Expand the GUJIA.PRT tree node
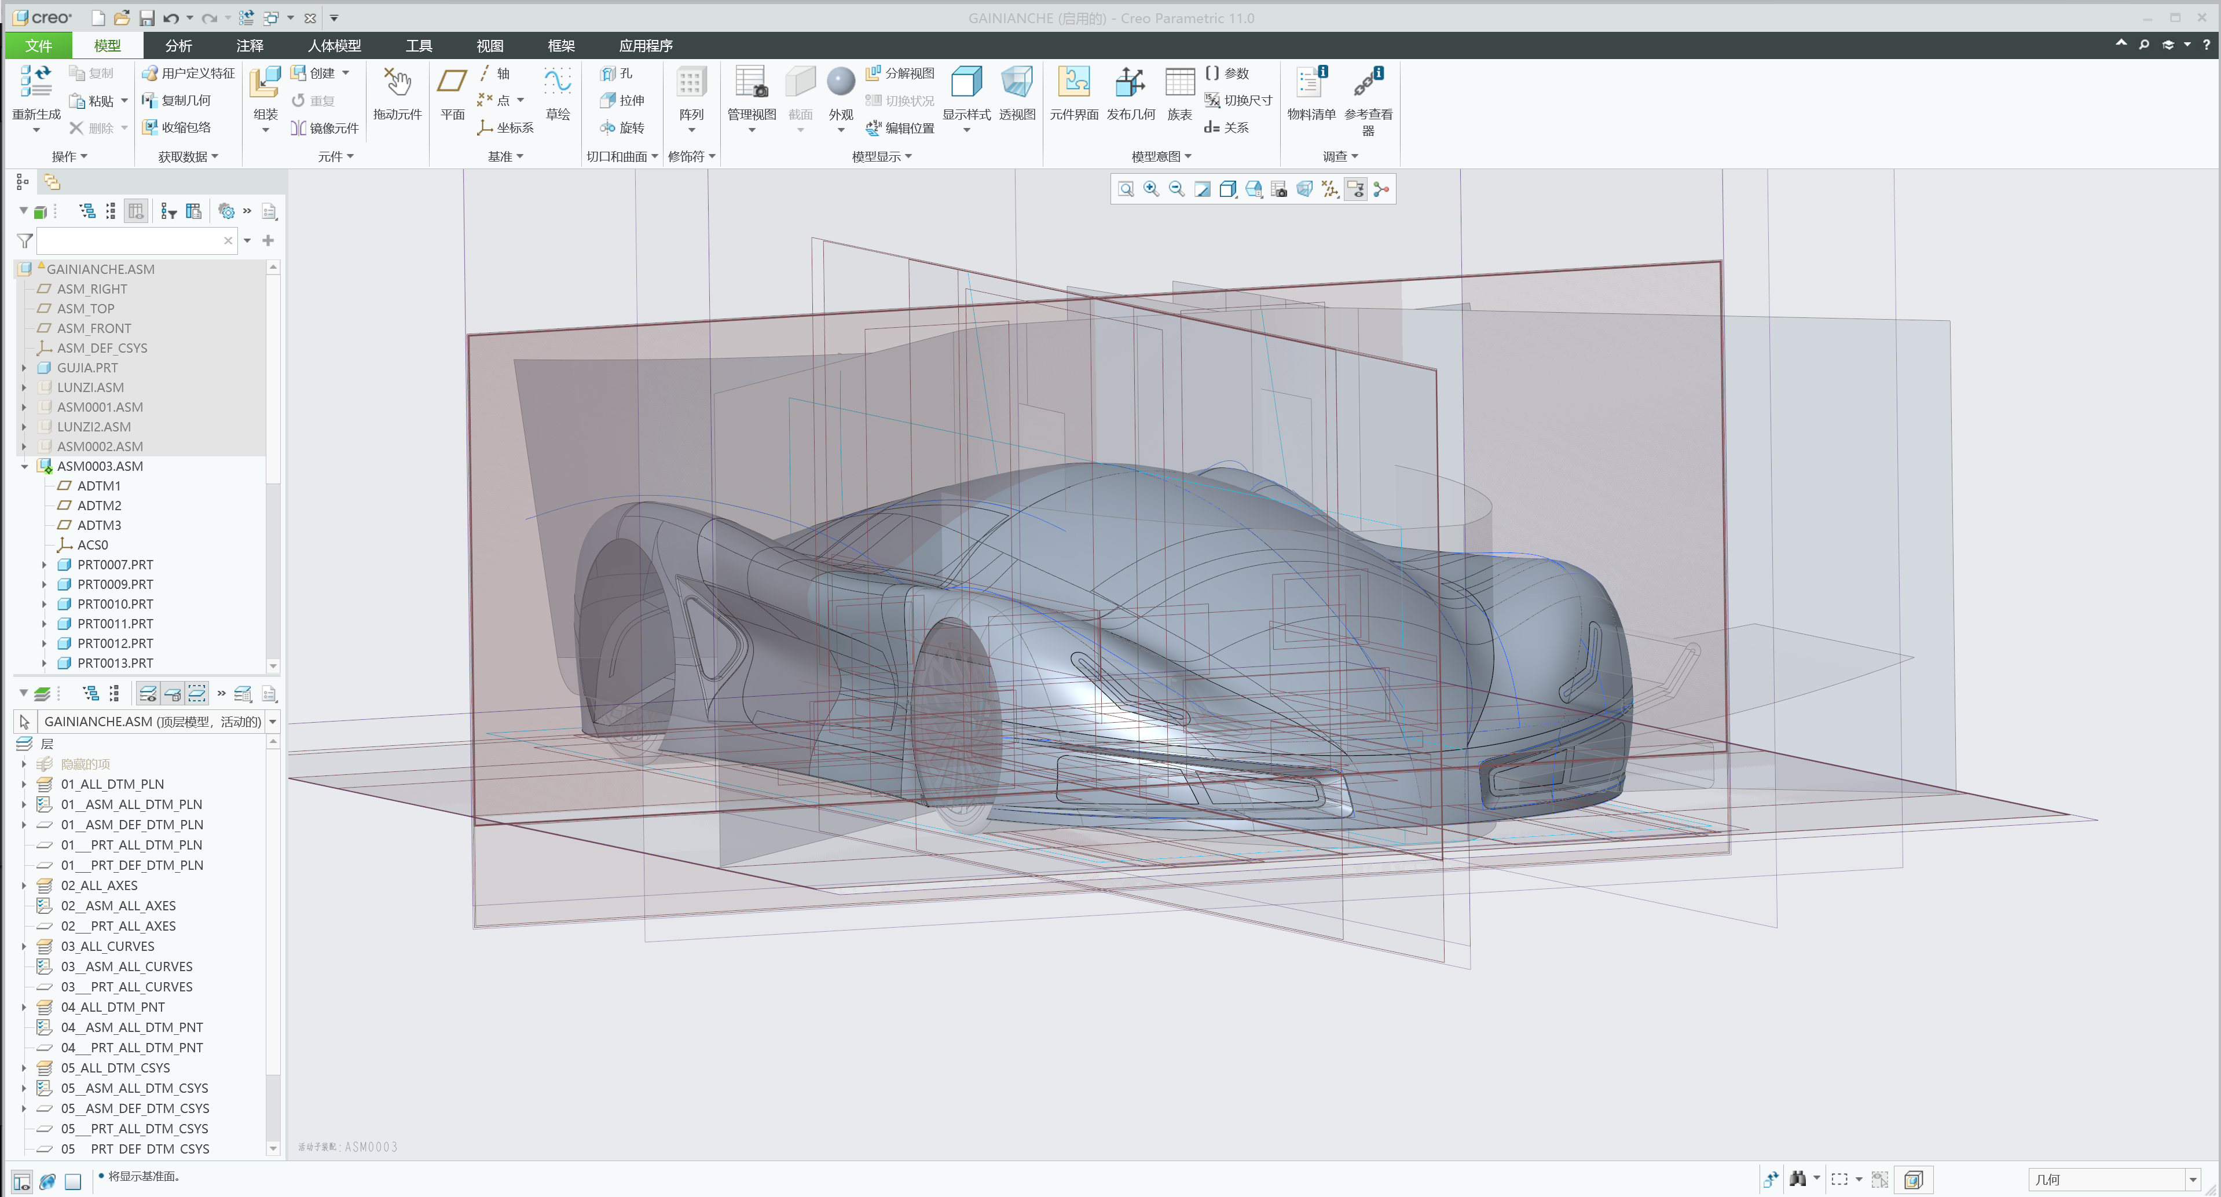2221x1197 pixels. tap(23, 367)
